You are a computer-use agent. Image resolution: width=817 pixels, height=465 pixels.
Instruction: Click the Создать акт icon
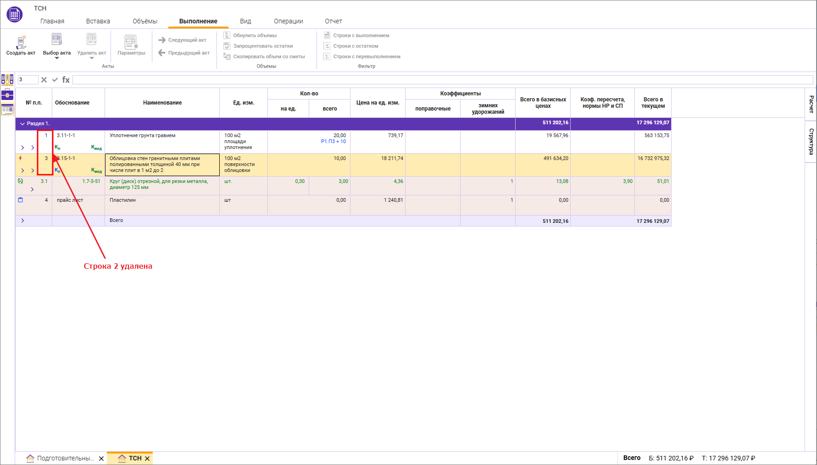[21, 42]
